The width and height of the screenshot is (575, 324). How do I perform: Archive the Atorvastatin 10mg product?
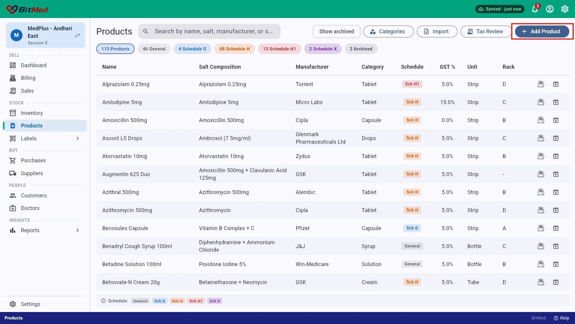pos(556,156)
